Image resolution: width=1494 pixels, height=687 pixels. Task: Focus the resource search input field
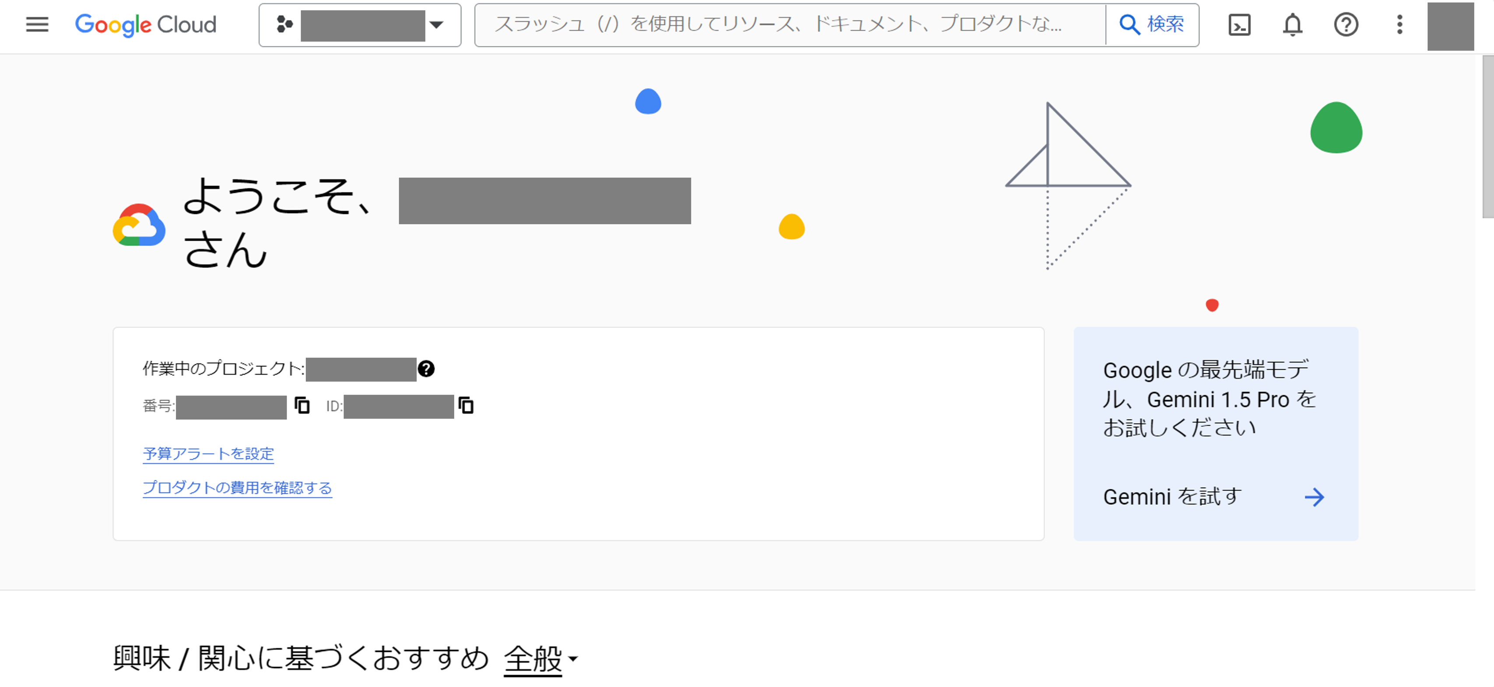point(789,25)
